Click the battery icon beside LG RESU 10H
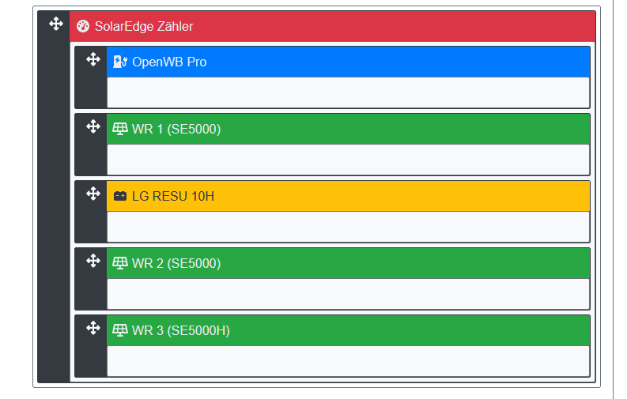Image resolution: width=627 pixels, height=399 pixels. coord(120,196)
